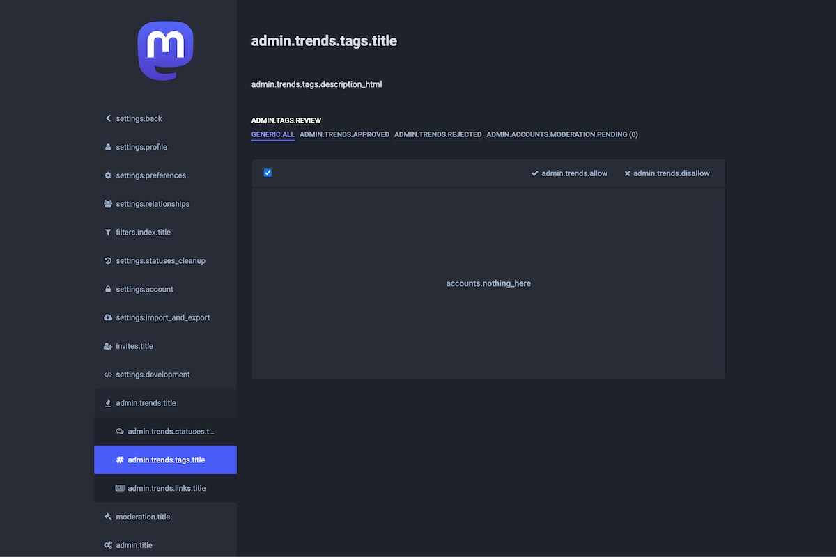The width and height of the screenshot is (836, 557).
Task: Click the code brackets icon beside settings.development
Action: [x=108, y=375]
